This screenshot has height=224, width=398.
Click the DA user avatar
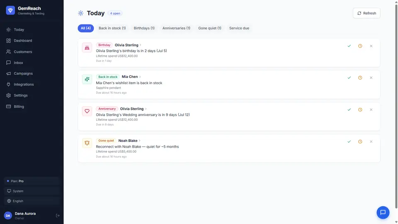point(8,216)
